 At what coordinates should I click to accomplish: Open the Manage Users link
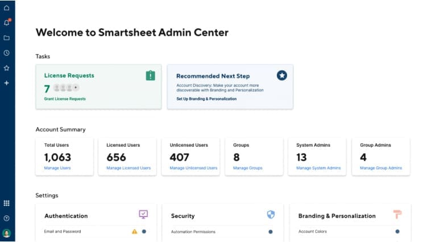point(57,168)
